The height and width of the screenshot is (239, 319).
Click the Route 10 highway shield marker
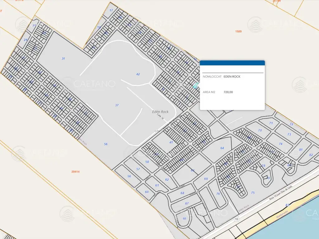point(237,219)
